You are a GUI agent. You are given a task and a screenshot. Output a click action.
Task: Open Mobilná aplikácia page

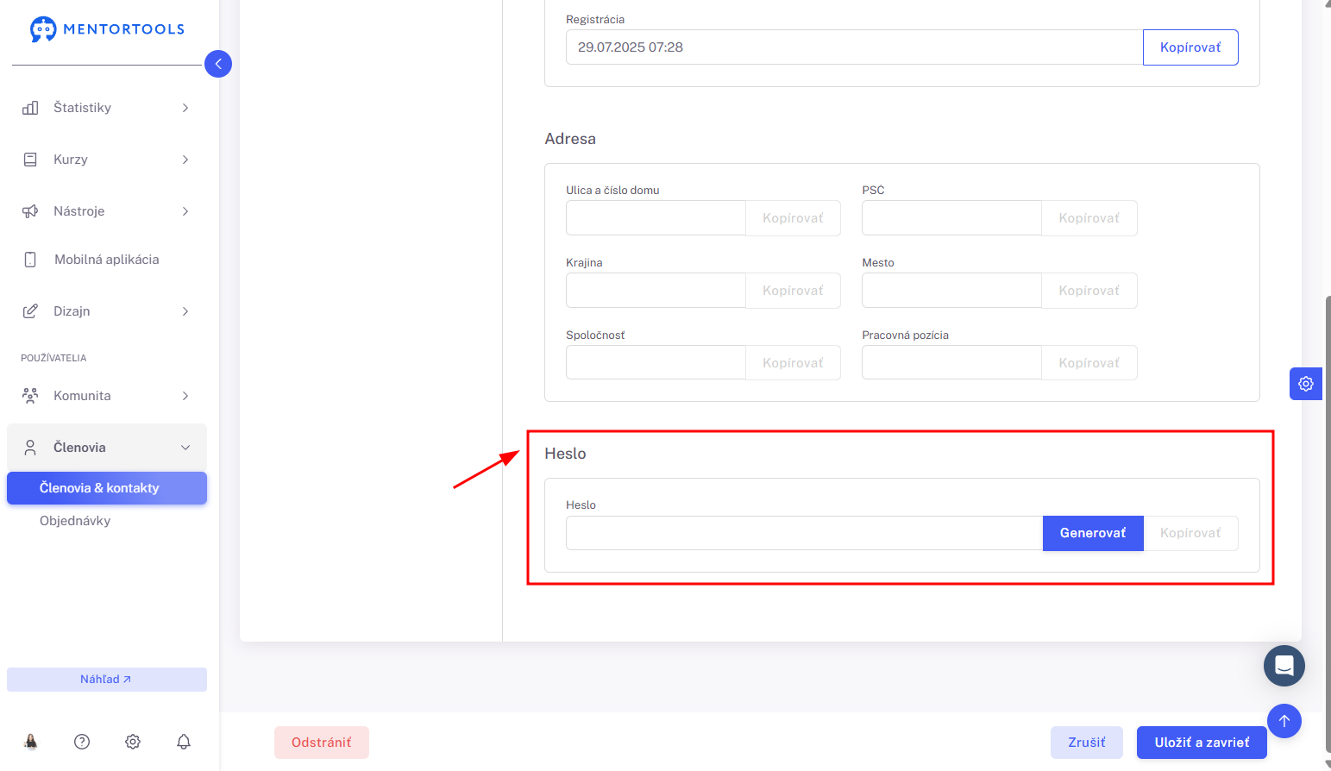pyautogui.click(x=107, y=260)
